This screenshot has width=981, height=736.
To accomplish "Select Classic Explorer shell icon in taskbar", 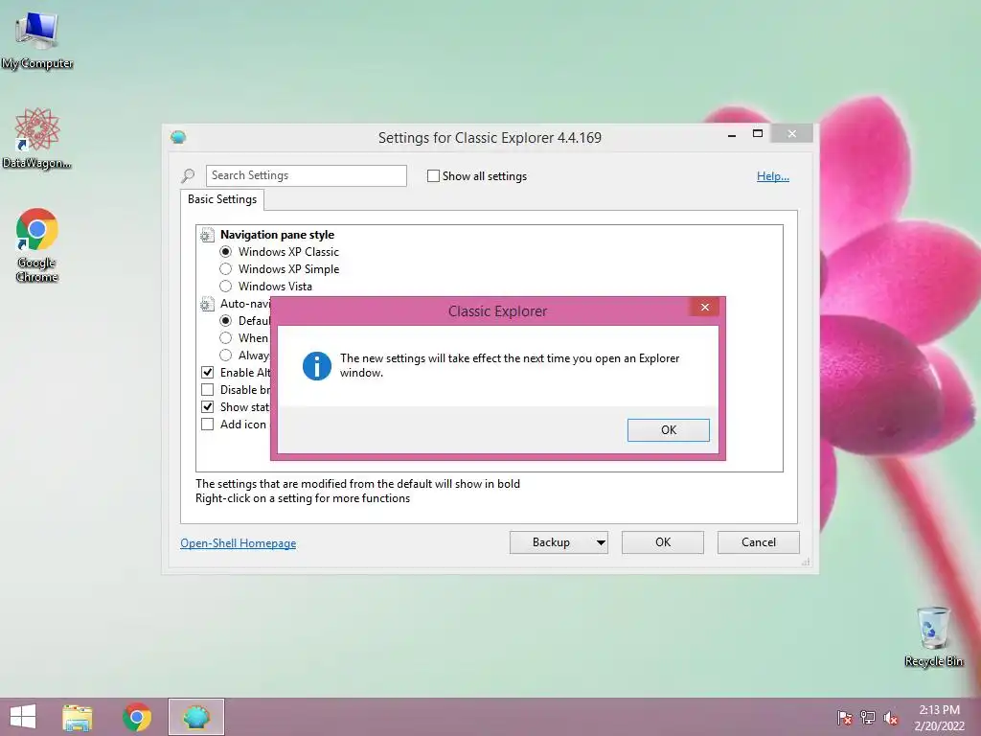I will tap(195, 717).
